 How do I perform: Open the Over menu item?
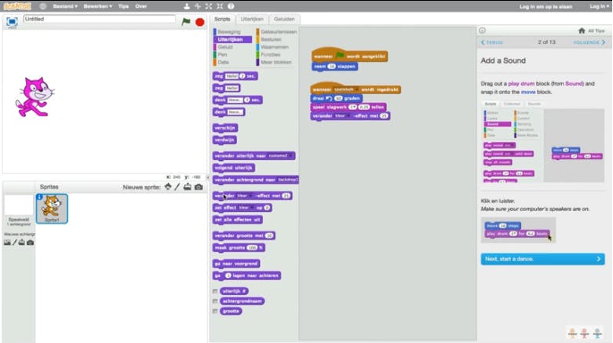pyautogui.click(x=141, y=6)
